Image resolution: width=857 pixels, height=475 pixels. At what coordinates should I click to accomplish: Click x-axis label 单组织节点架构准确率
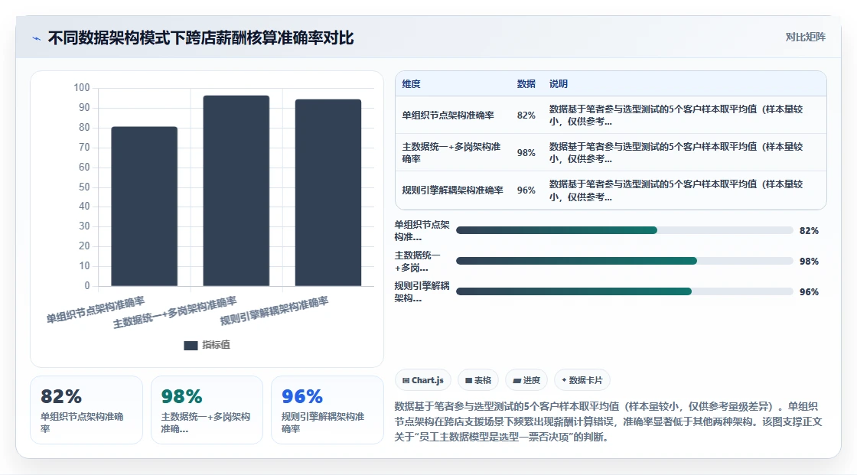(x=96, y=309)
